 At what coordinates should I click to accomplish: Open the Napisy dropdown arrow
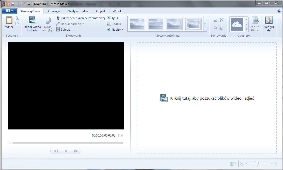click(122, 30)
